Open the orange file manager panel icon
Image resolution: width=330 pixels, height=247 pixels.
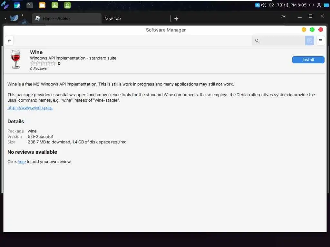[42, 5]
